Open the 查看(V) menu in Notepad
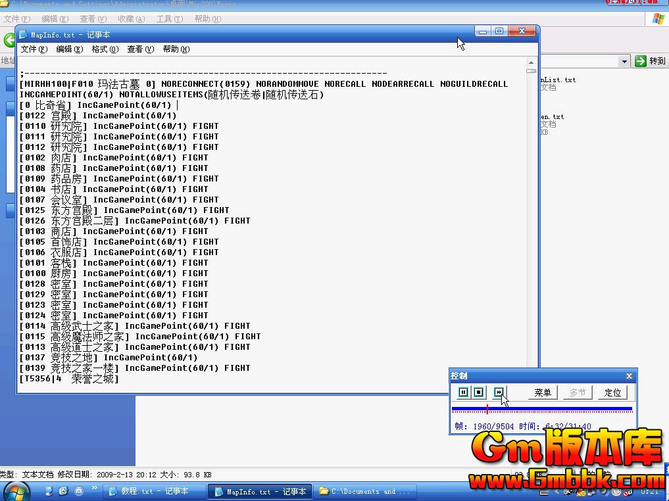This screenshot has width=669, height=501. tap(140, 49)
